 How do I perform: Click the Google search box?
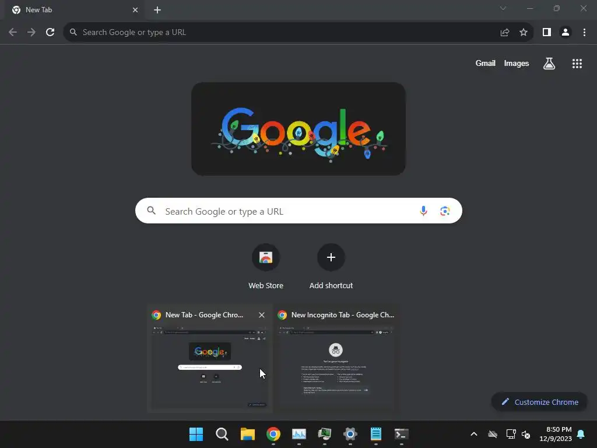coord(298,211)
